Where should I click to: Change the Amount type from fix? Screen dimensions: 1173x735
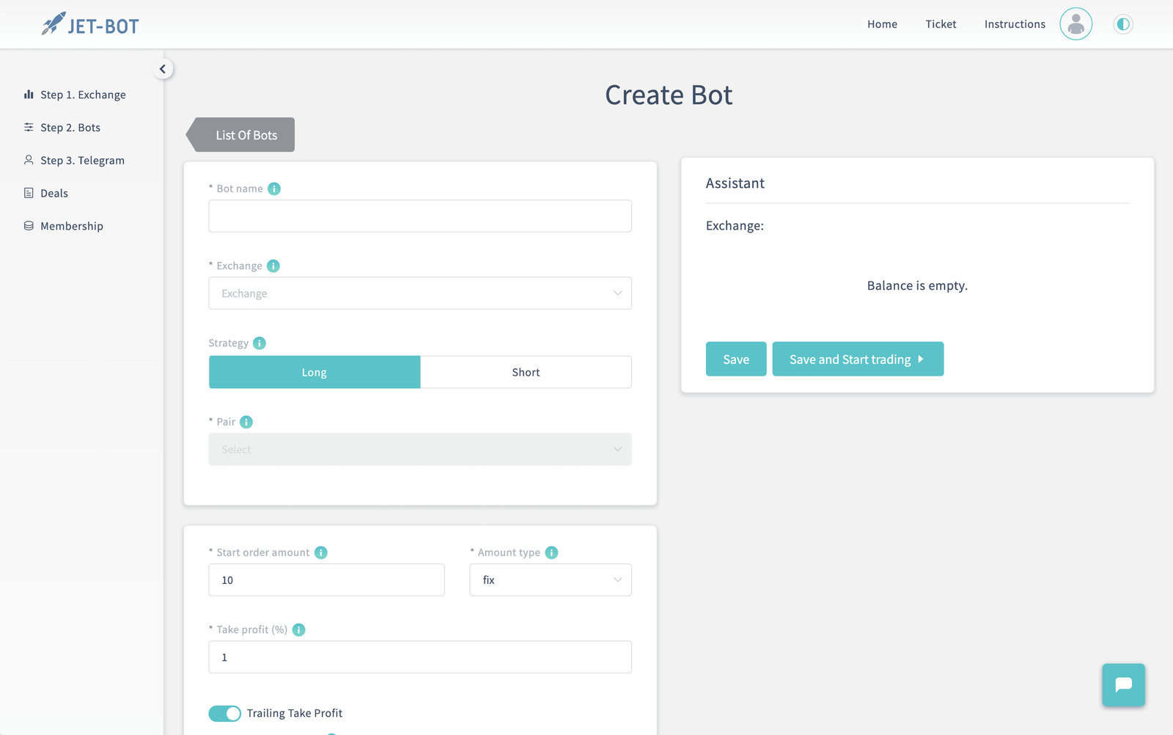tap(550, 579)
